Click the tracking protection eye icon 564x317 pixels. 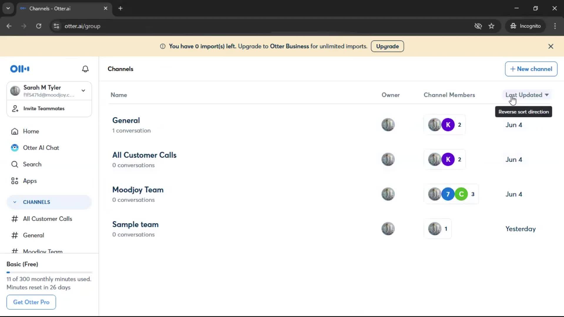(x=478, y=26)
